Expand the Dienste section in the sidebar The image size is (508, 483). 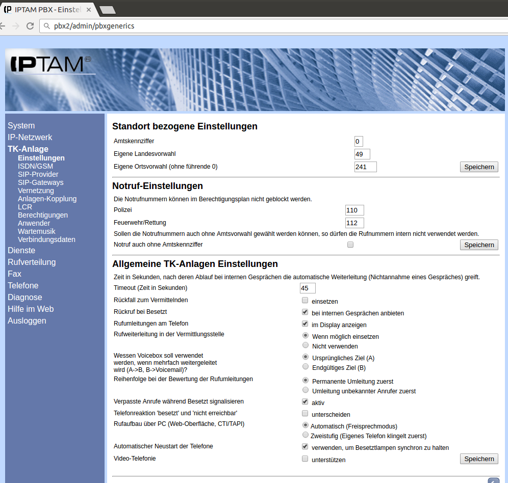(21, 251)
